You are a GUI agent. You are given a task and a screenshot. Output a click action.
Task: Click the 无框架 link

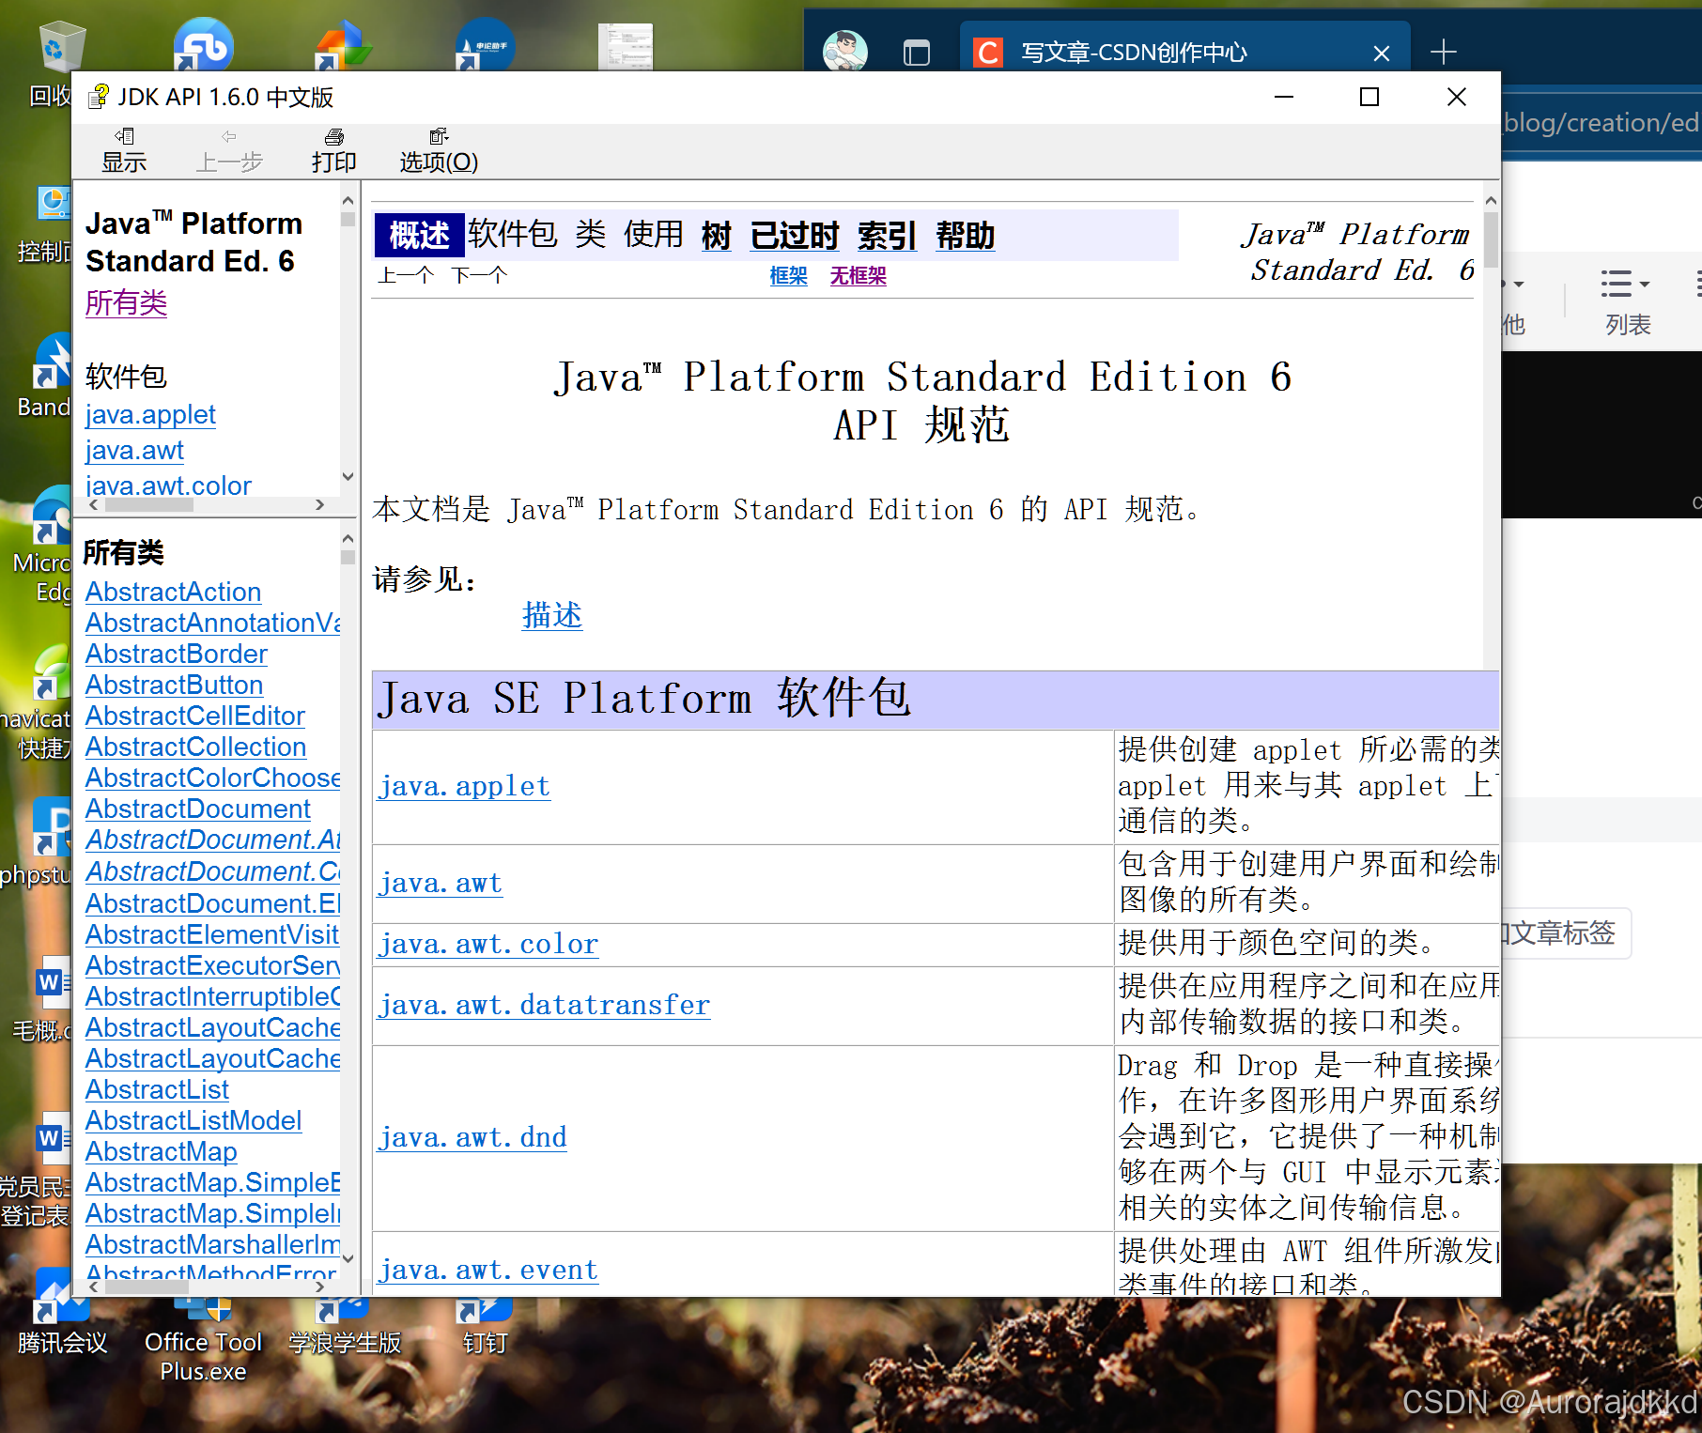857,275
